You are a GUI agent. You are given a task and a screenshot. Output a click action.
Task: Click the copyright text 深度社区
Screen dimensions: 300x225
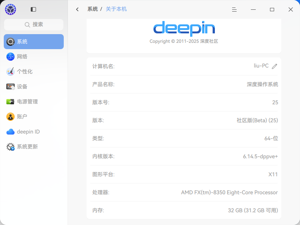(x=209, y=41)
